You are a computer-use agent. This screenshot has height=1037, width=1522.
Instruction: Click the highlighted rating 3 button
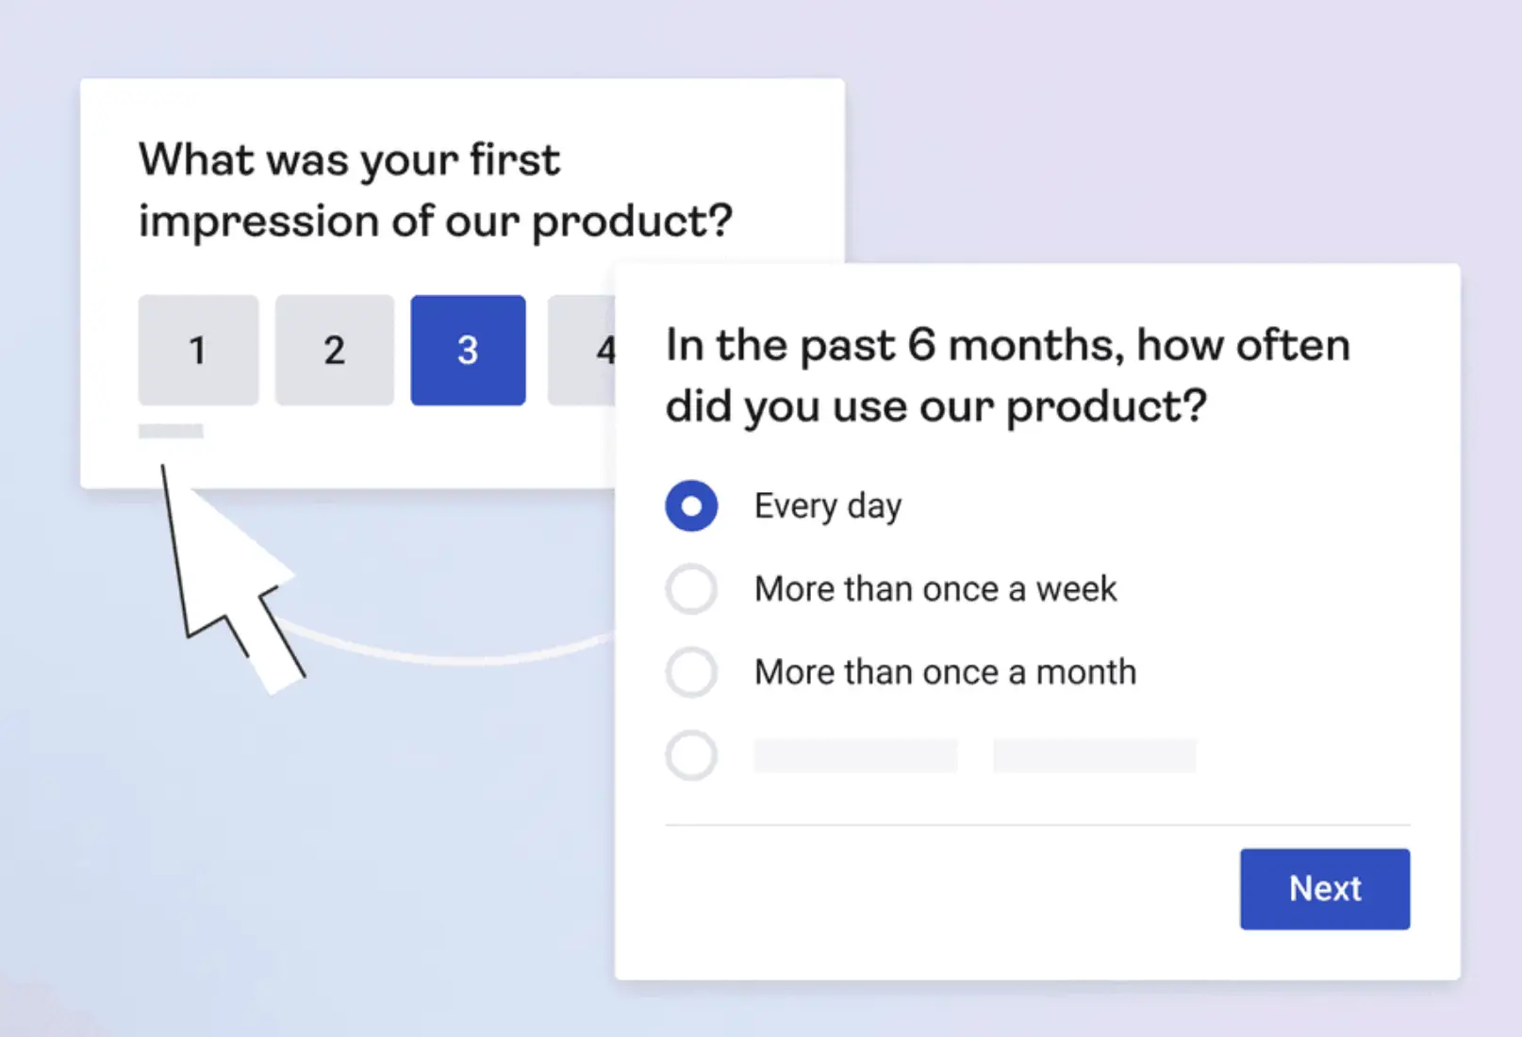[x=468, y=350]
